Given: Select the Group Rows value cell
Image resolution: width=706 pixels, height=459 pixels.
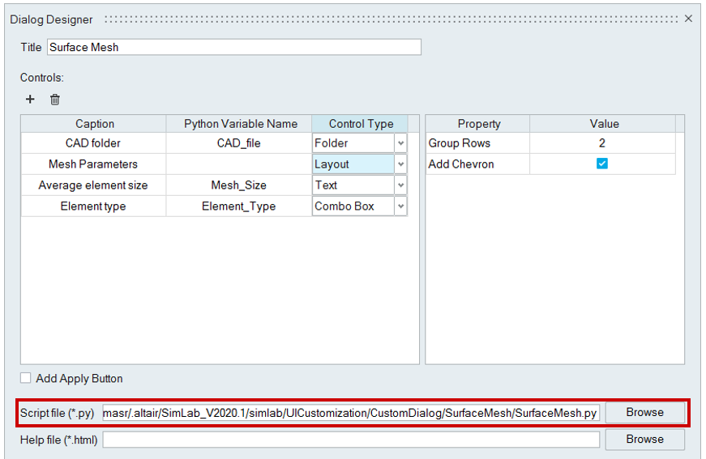Looking at the screenshot, I should (x=601, y=143).
